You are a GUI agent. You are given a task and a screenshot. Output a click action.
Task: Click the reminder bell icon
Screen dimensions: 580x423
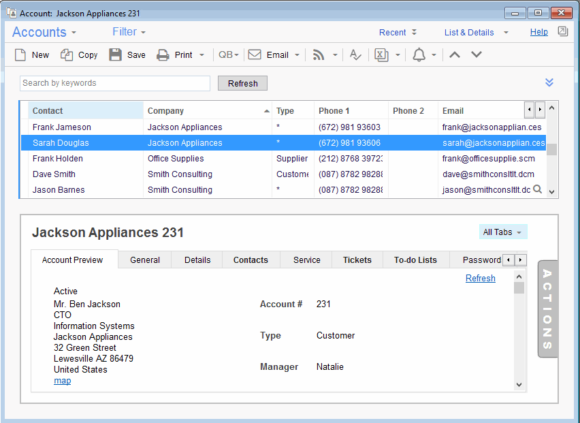[419, 55]
